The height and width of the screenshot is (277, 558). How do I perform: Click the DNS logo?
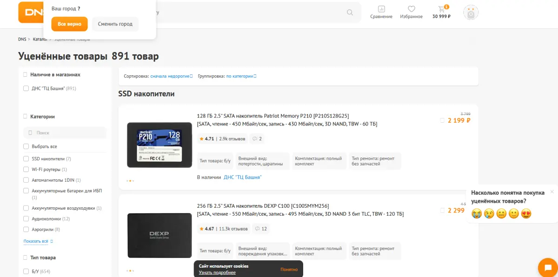pyautogui.click(x=31, y=12)
